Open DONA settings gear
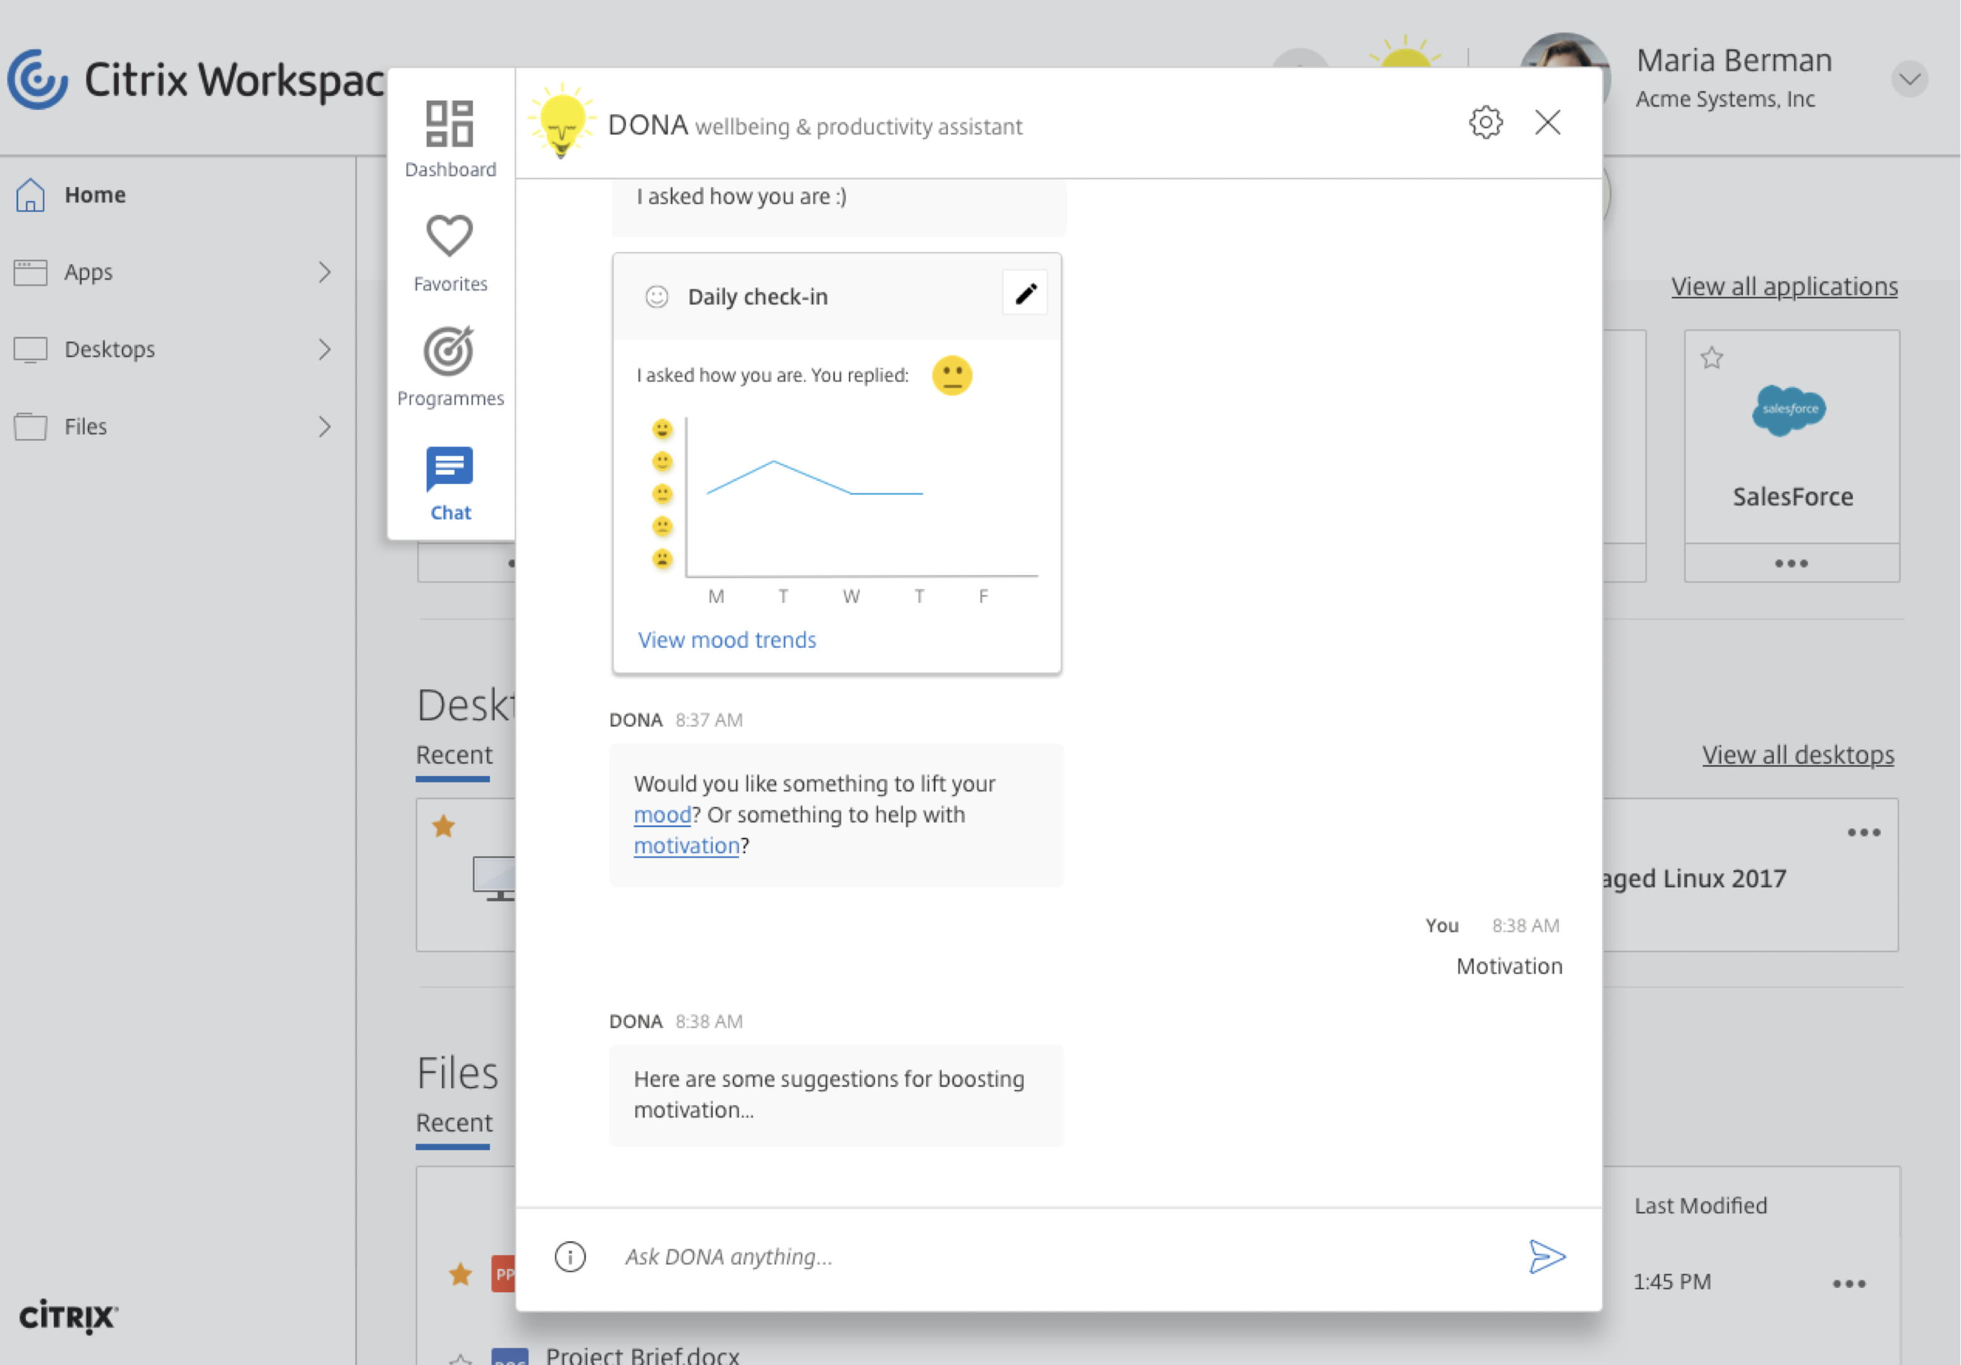1961x1365 pixels. (1485, 123)
